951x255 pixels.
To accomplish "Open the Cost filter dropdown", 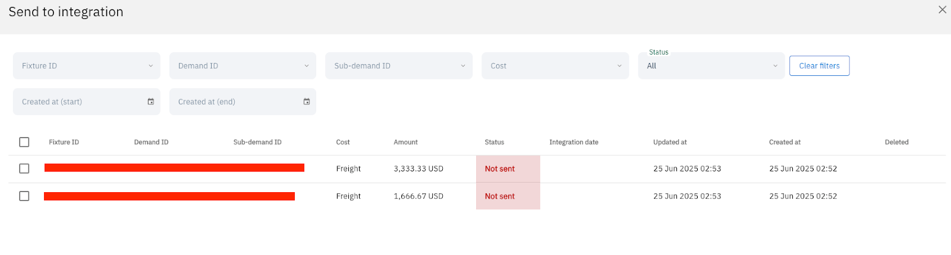I will [x=555, y=66].
